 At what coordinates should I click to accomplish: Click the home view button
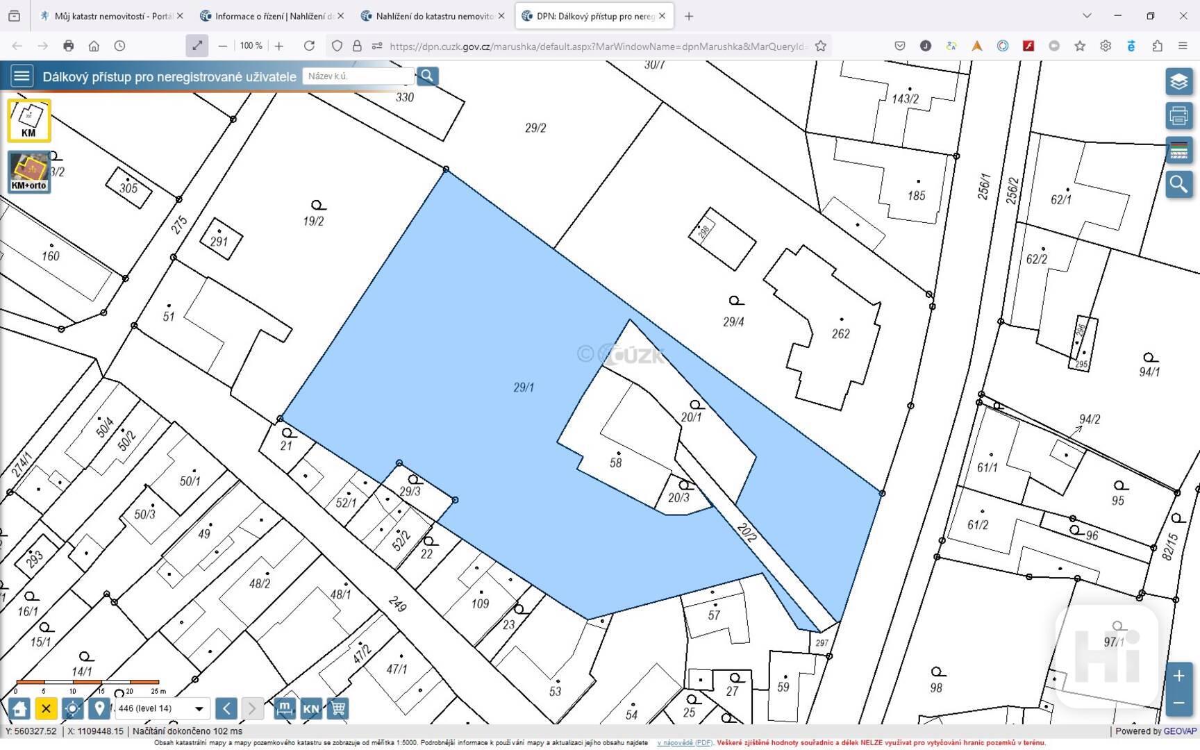(x=19, y=708)
